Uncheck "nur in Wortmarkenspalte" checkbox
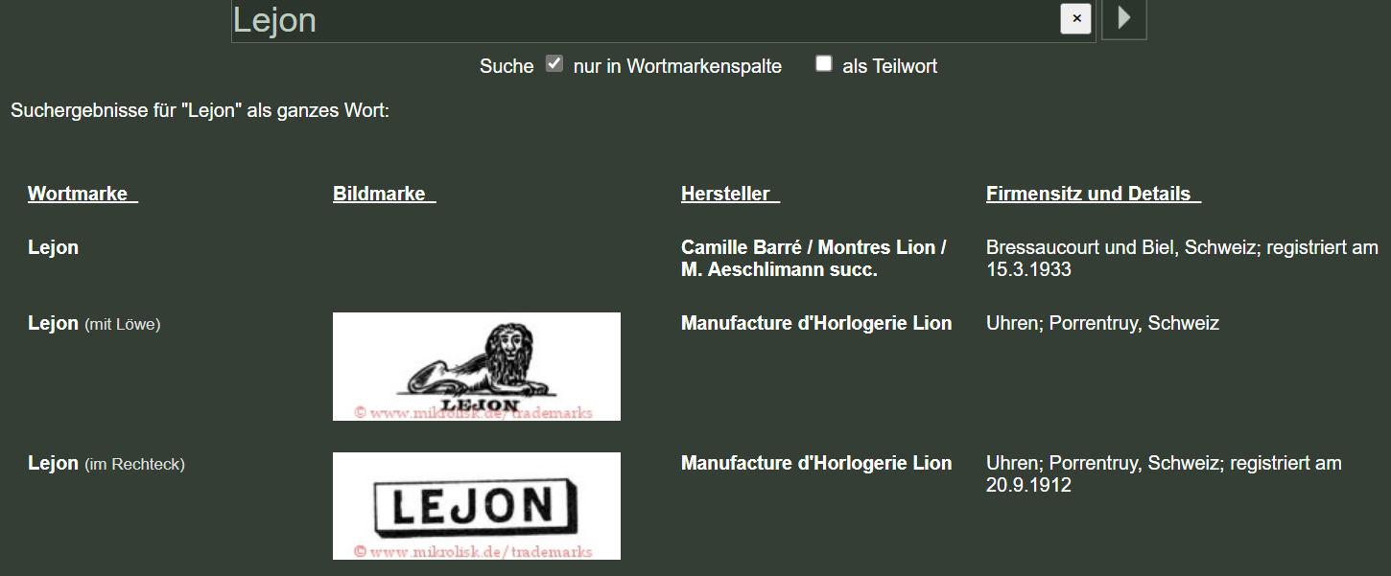Viewport: 1391px width, 576px height. [554, 64]
